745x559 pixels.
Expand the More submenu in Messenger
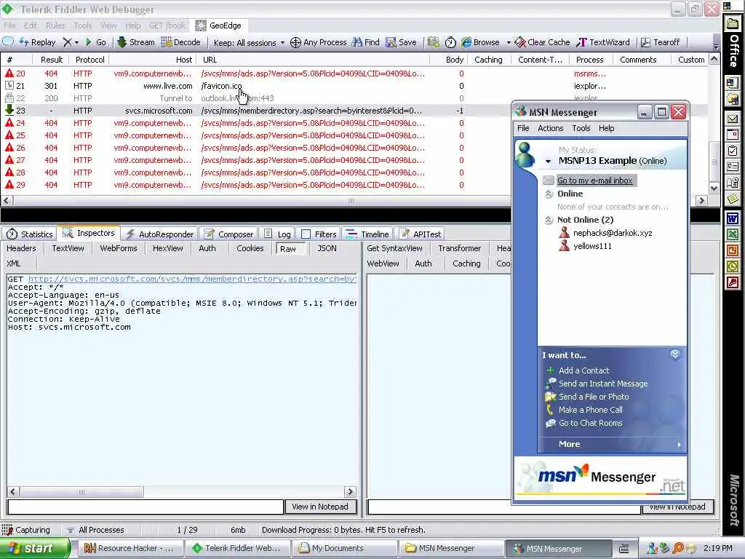pos(612,444)
